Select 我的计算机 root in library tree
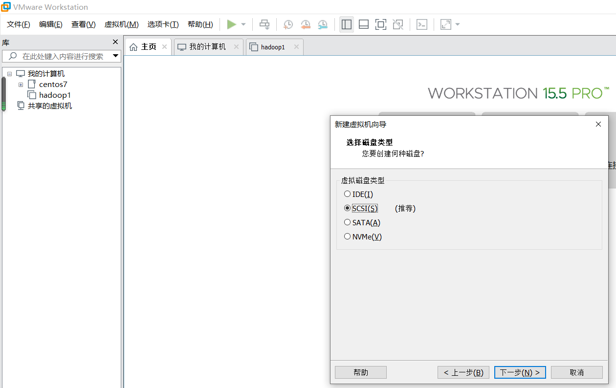The image size is (616, 388). coord(46,74)
